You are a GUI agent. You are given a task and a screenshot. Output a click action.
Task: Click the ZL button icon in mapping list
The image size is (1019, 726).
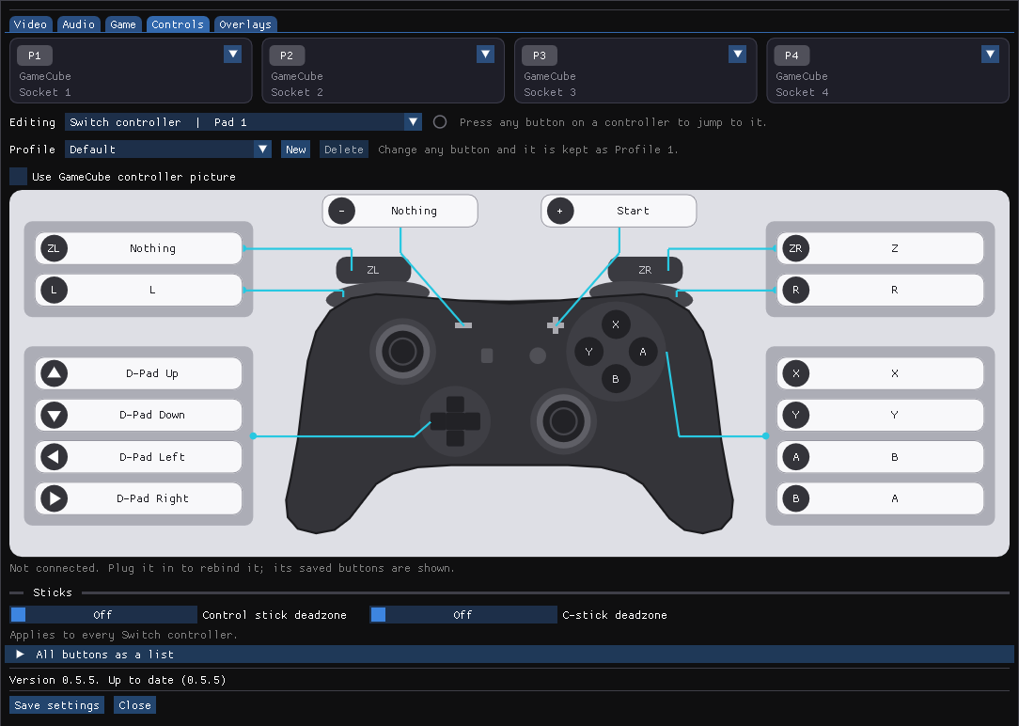coord(54,248)
